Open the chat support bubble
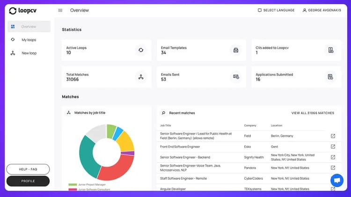Image resolution: width=351 pixels, height=197 pixels. (337, 180)
